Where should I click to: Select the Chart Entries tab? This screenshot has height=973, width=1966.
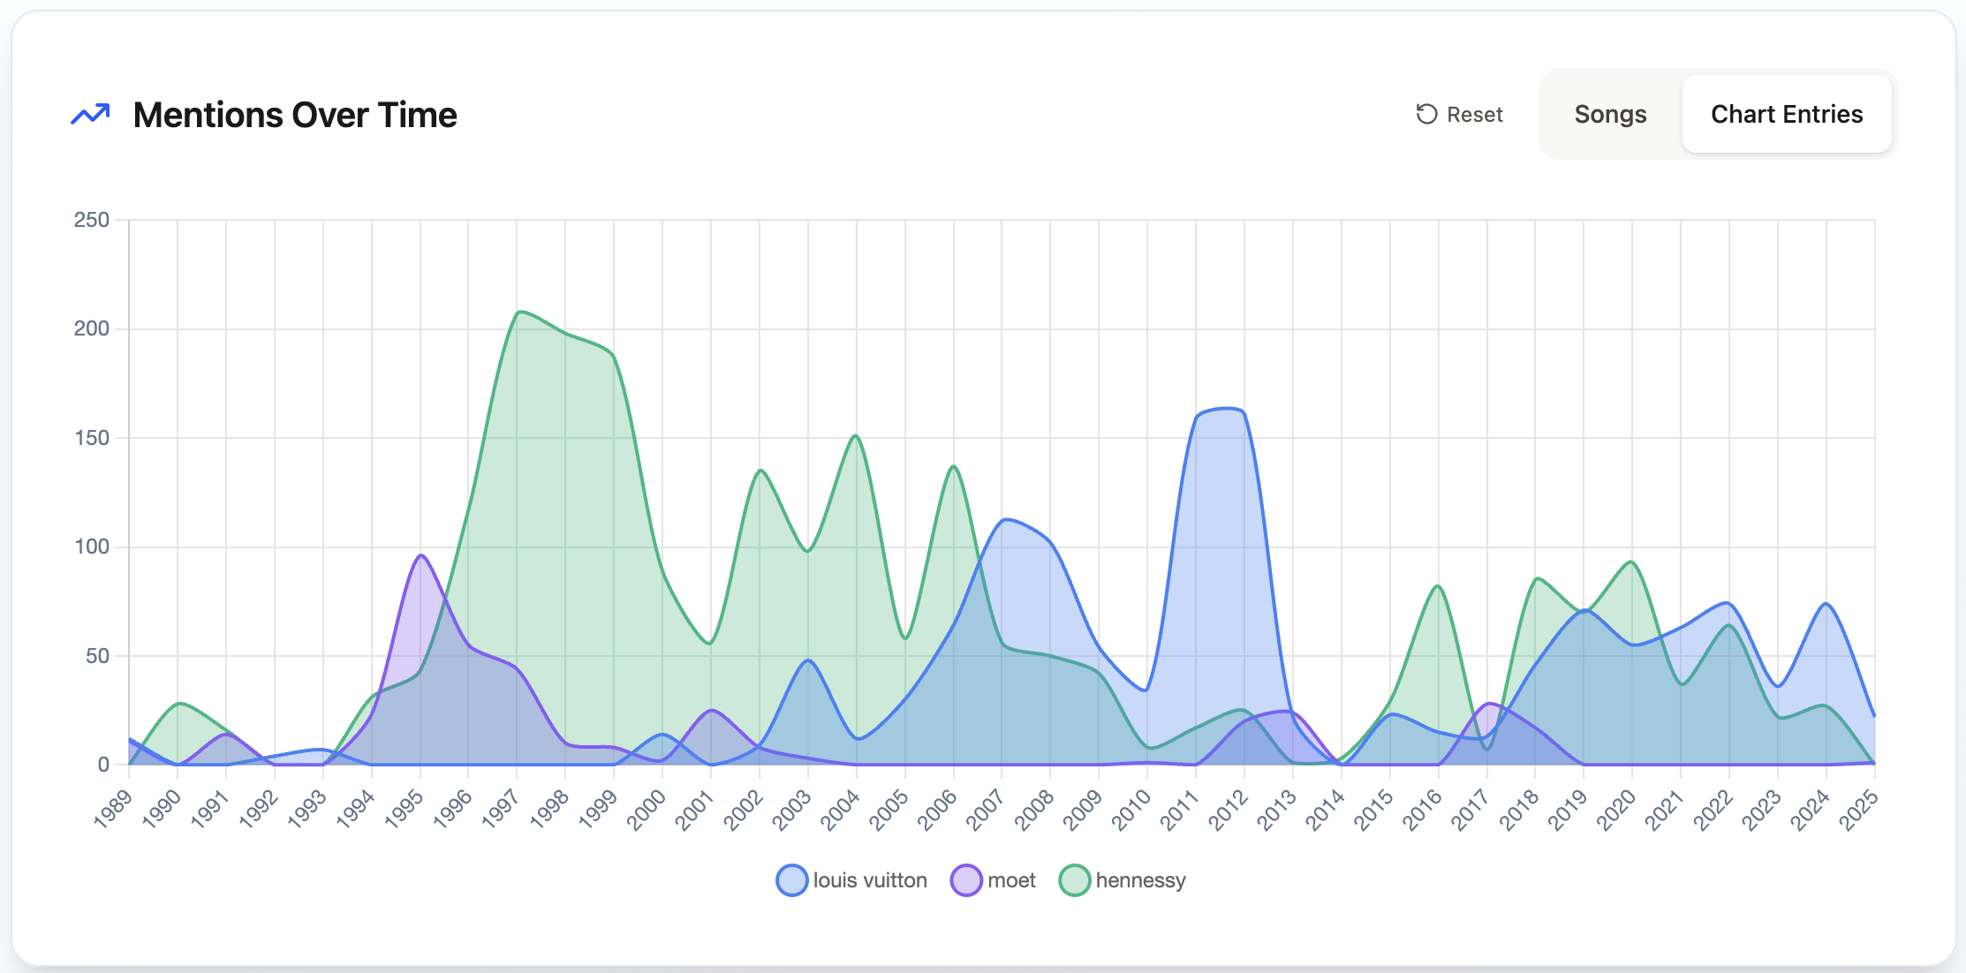[x=1786, y=115]
